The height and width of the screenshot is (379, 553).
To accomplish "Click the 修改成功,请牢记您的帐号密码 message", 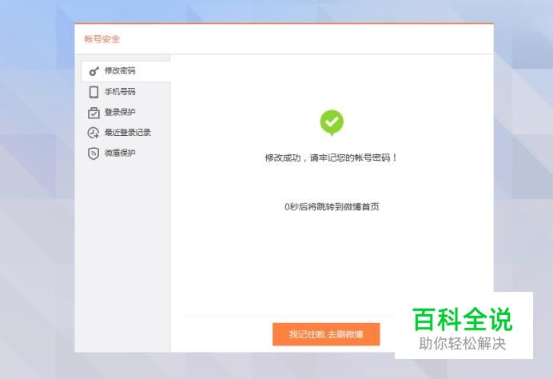I will coord(331,158).
